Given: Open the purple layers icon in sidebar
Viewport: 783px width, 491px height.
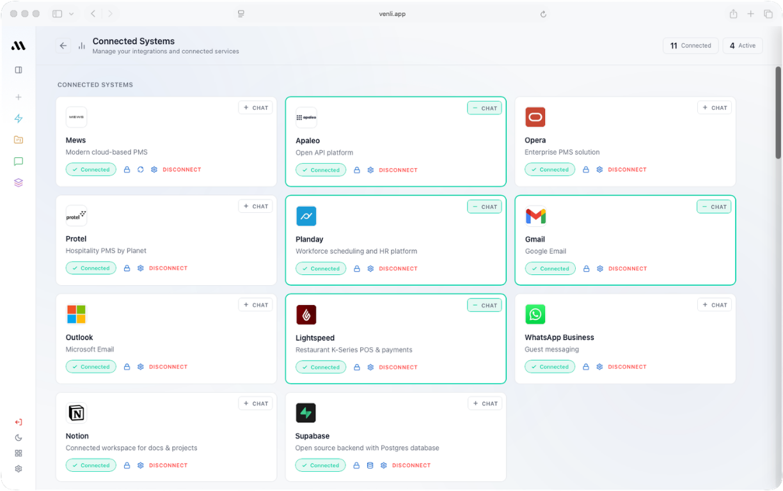Looking at the screenshot, I should (19, 183).
